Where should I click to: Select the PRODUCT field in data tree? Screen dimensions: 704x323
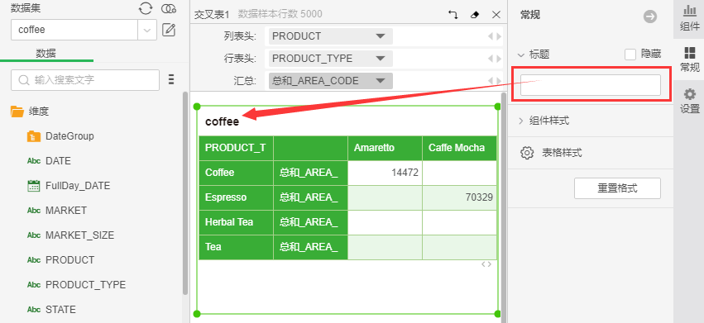coord(70,259)
